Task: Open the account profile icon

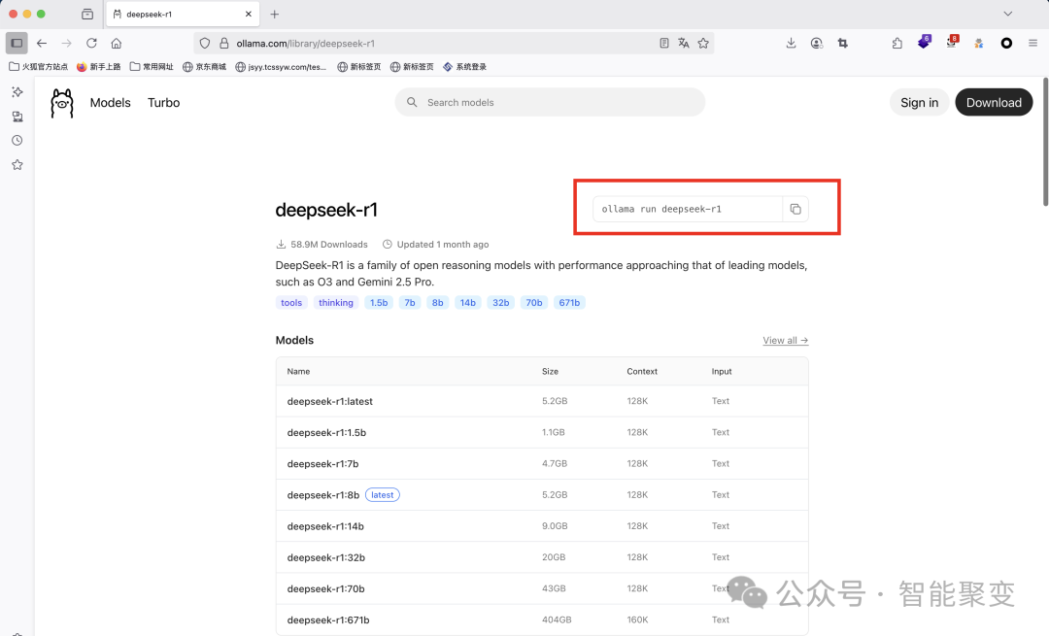Action: click(x=816, y=43)
